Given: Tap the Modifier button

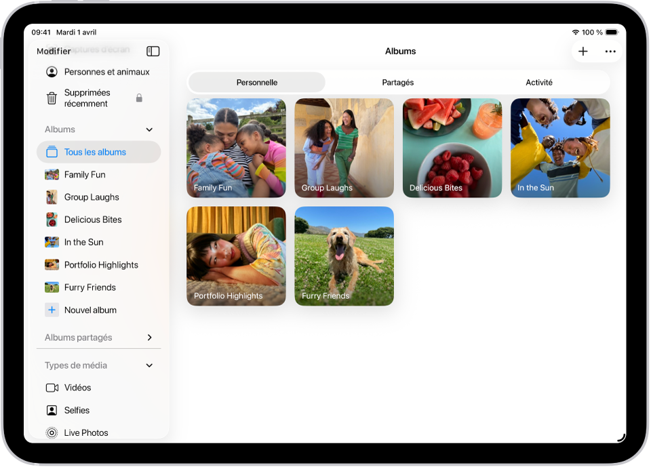Looking at the screenshot, I should [x=54, y=51].
